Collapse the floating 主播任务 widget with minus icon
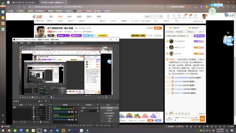 [228, 33]
